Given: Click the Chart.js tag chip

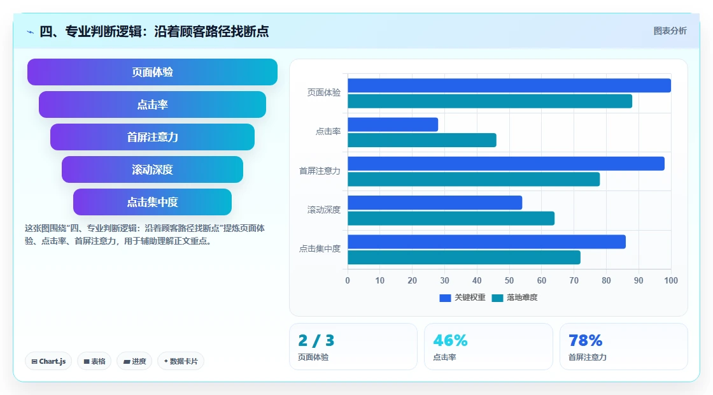Looking at the screenshot, I should click(x=48, y=361).
